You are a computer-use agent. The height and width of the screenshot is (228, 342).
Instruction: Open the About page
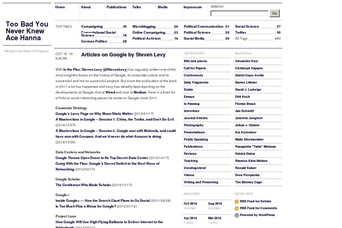(x=85, y=7)
